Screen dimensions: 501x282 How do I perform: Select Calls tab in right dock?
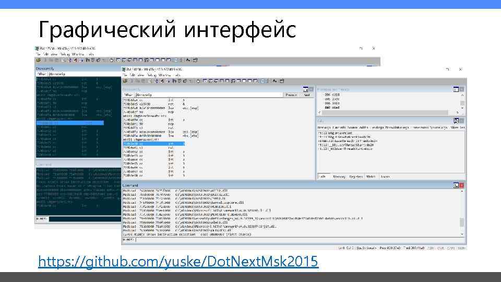point(323,177)
